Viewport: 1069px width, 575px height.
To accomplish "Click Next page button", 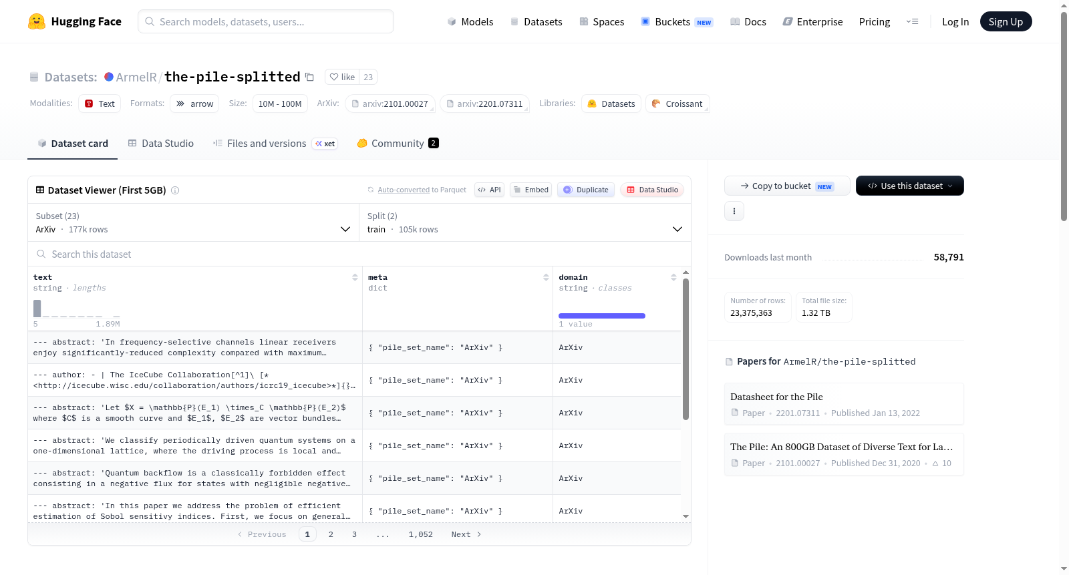I will (466, 534).
